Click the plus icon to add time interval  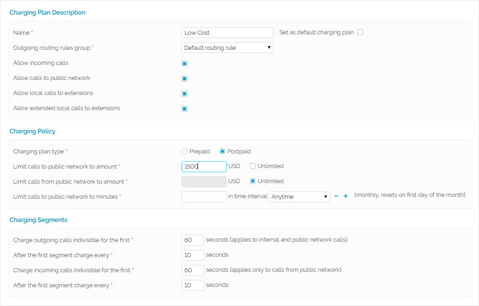tap(346, 196)
